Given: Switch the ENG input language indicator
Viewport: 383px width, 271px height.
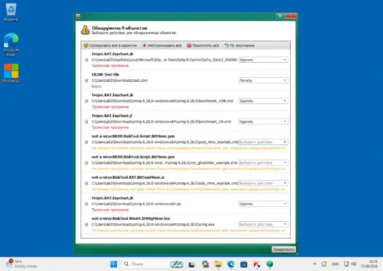Looking at the screenshot, I should click(x=335, y=264).
